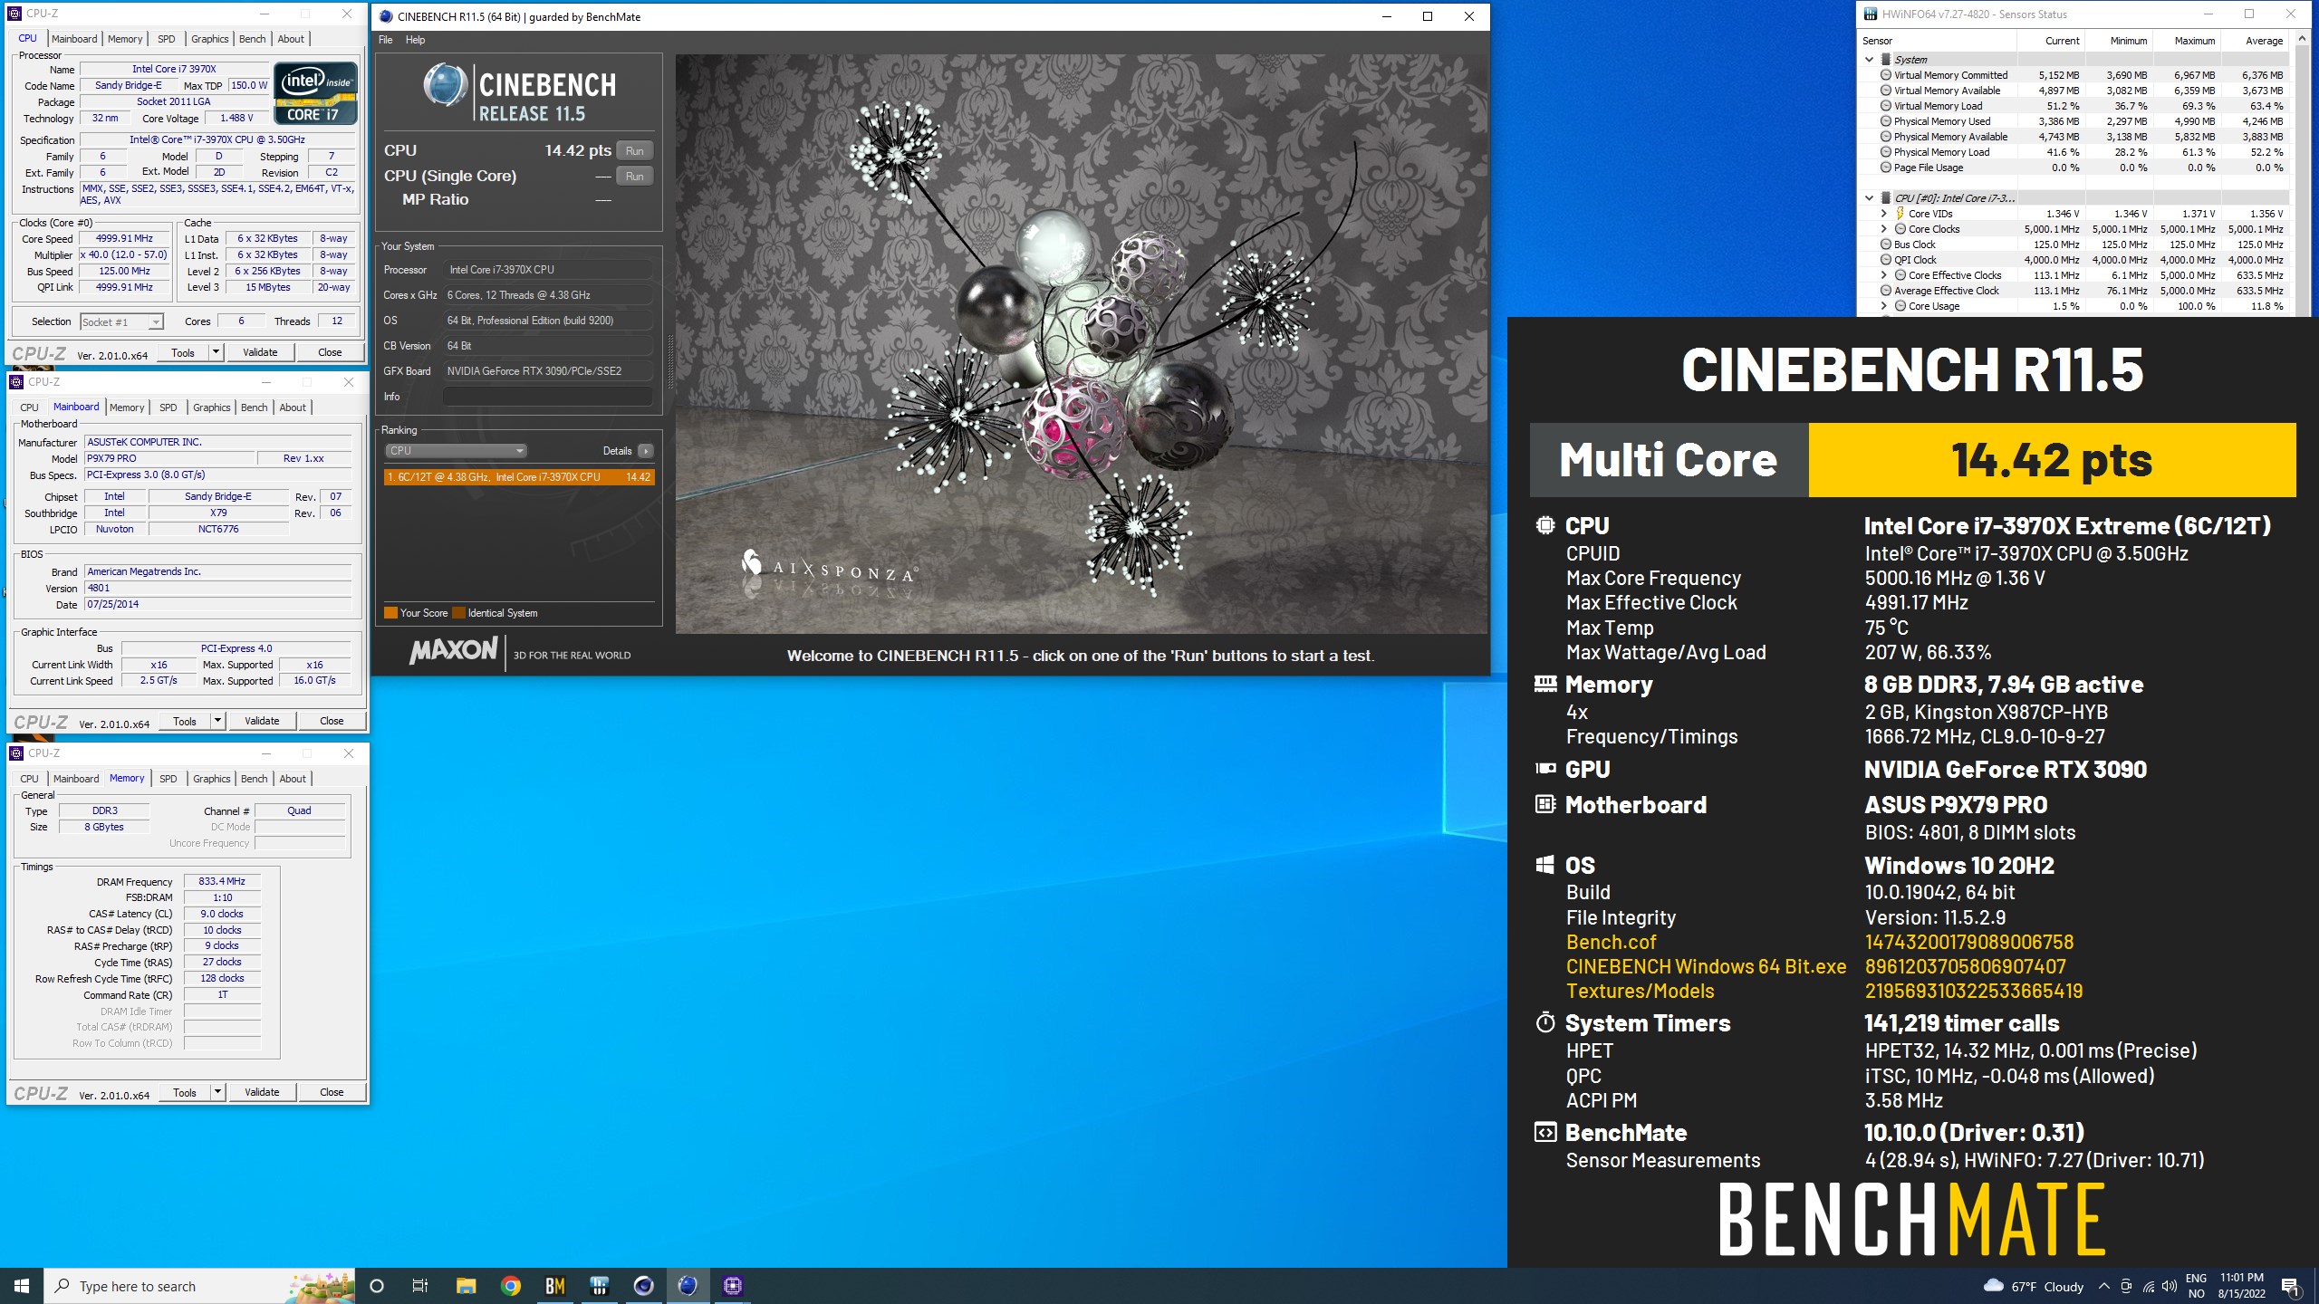This screenshot has height=1304, width=2319.
Task: Click the Info input field in Cinebench
Action: point(547,397)
